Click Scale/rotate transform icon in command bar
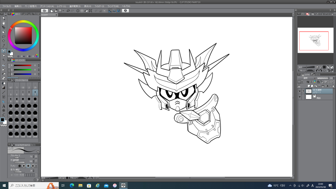 [90, 10]
